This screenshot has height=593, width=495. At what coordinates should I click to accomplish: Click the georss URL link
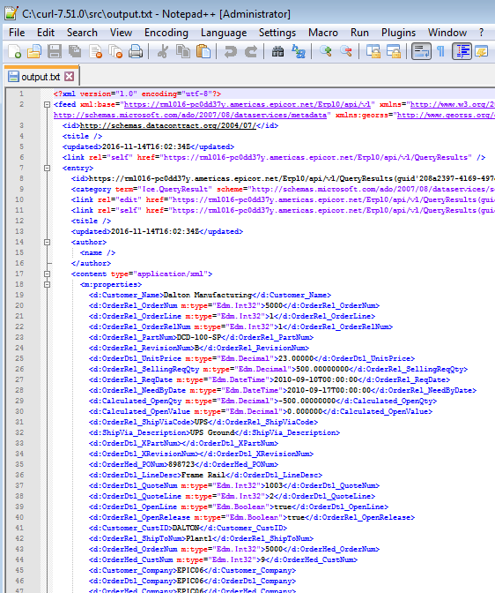click(446, 115)
